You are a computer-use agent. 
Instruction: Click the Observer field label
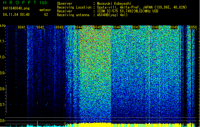pyautogui.click(x=65, y=3)
